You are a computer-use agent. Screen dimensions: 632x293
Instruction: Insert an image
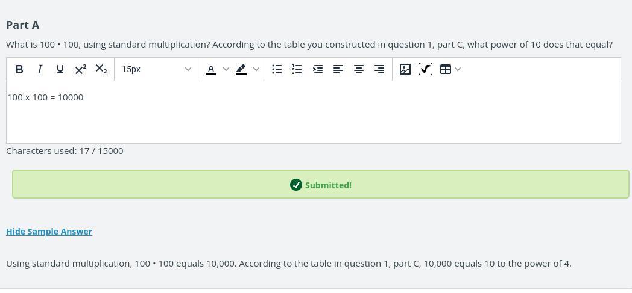pos(405,69)
